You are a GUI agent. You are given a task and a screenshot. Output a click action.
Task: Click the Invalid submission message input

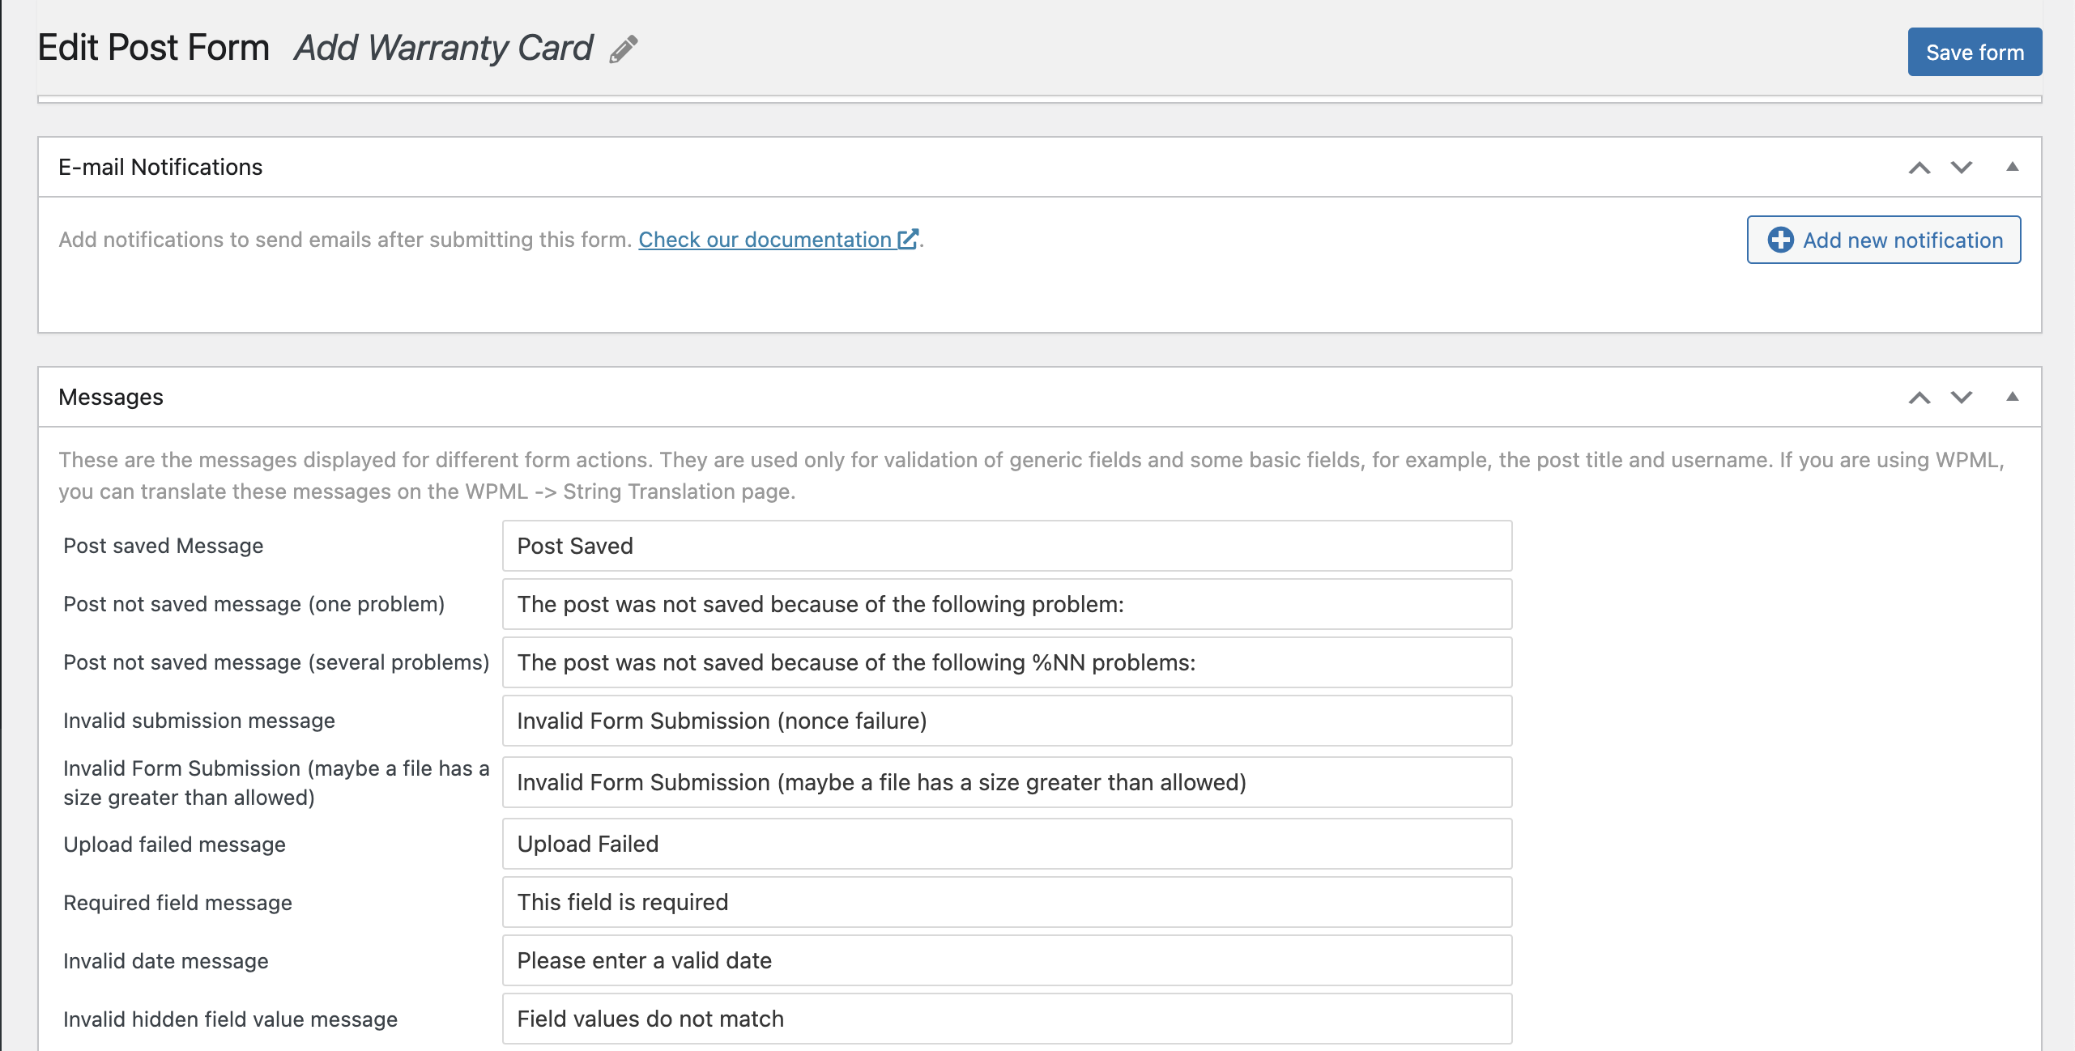point(1007,721)
